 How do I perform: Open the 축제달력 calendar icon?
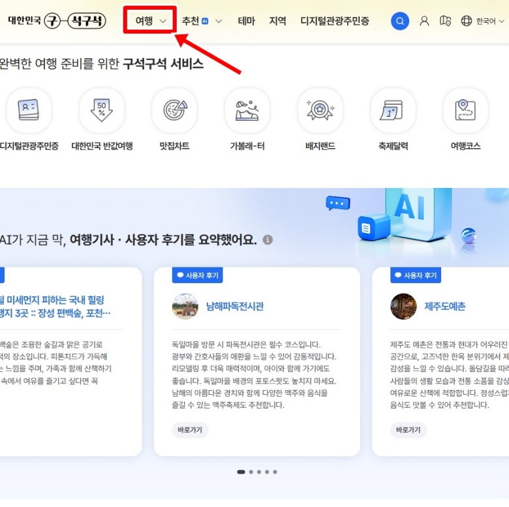(393, 110)
